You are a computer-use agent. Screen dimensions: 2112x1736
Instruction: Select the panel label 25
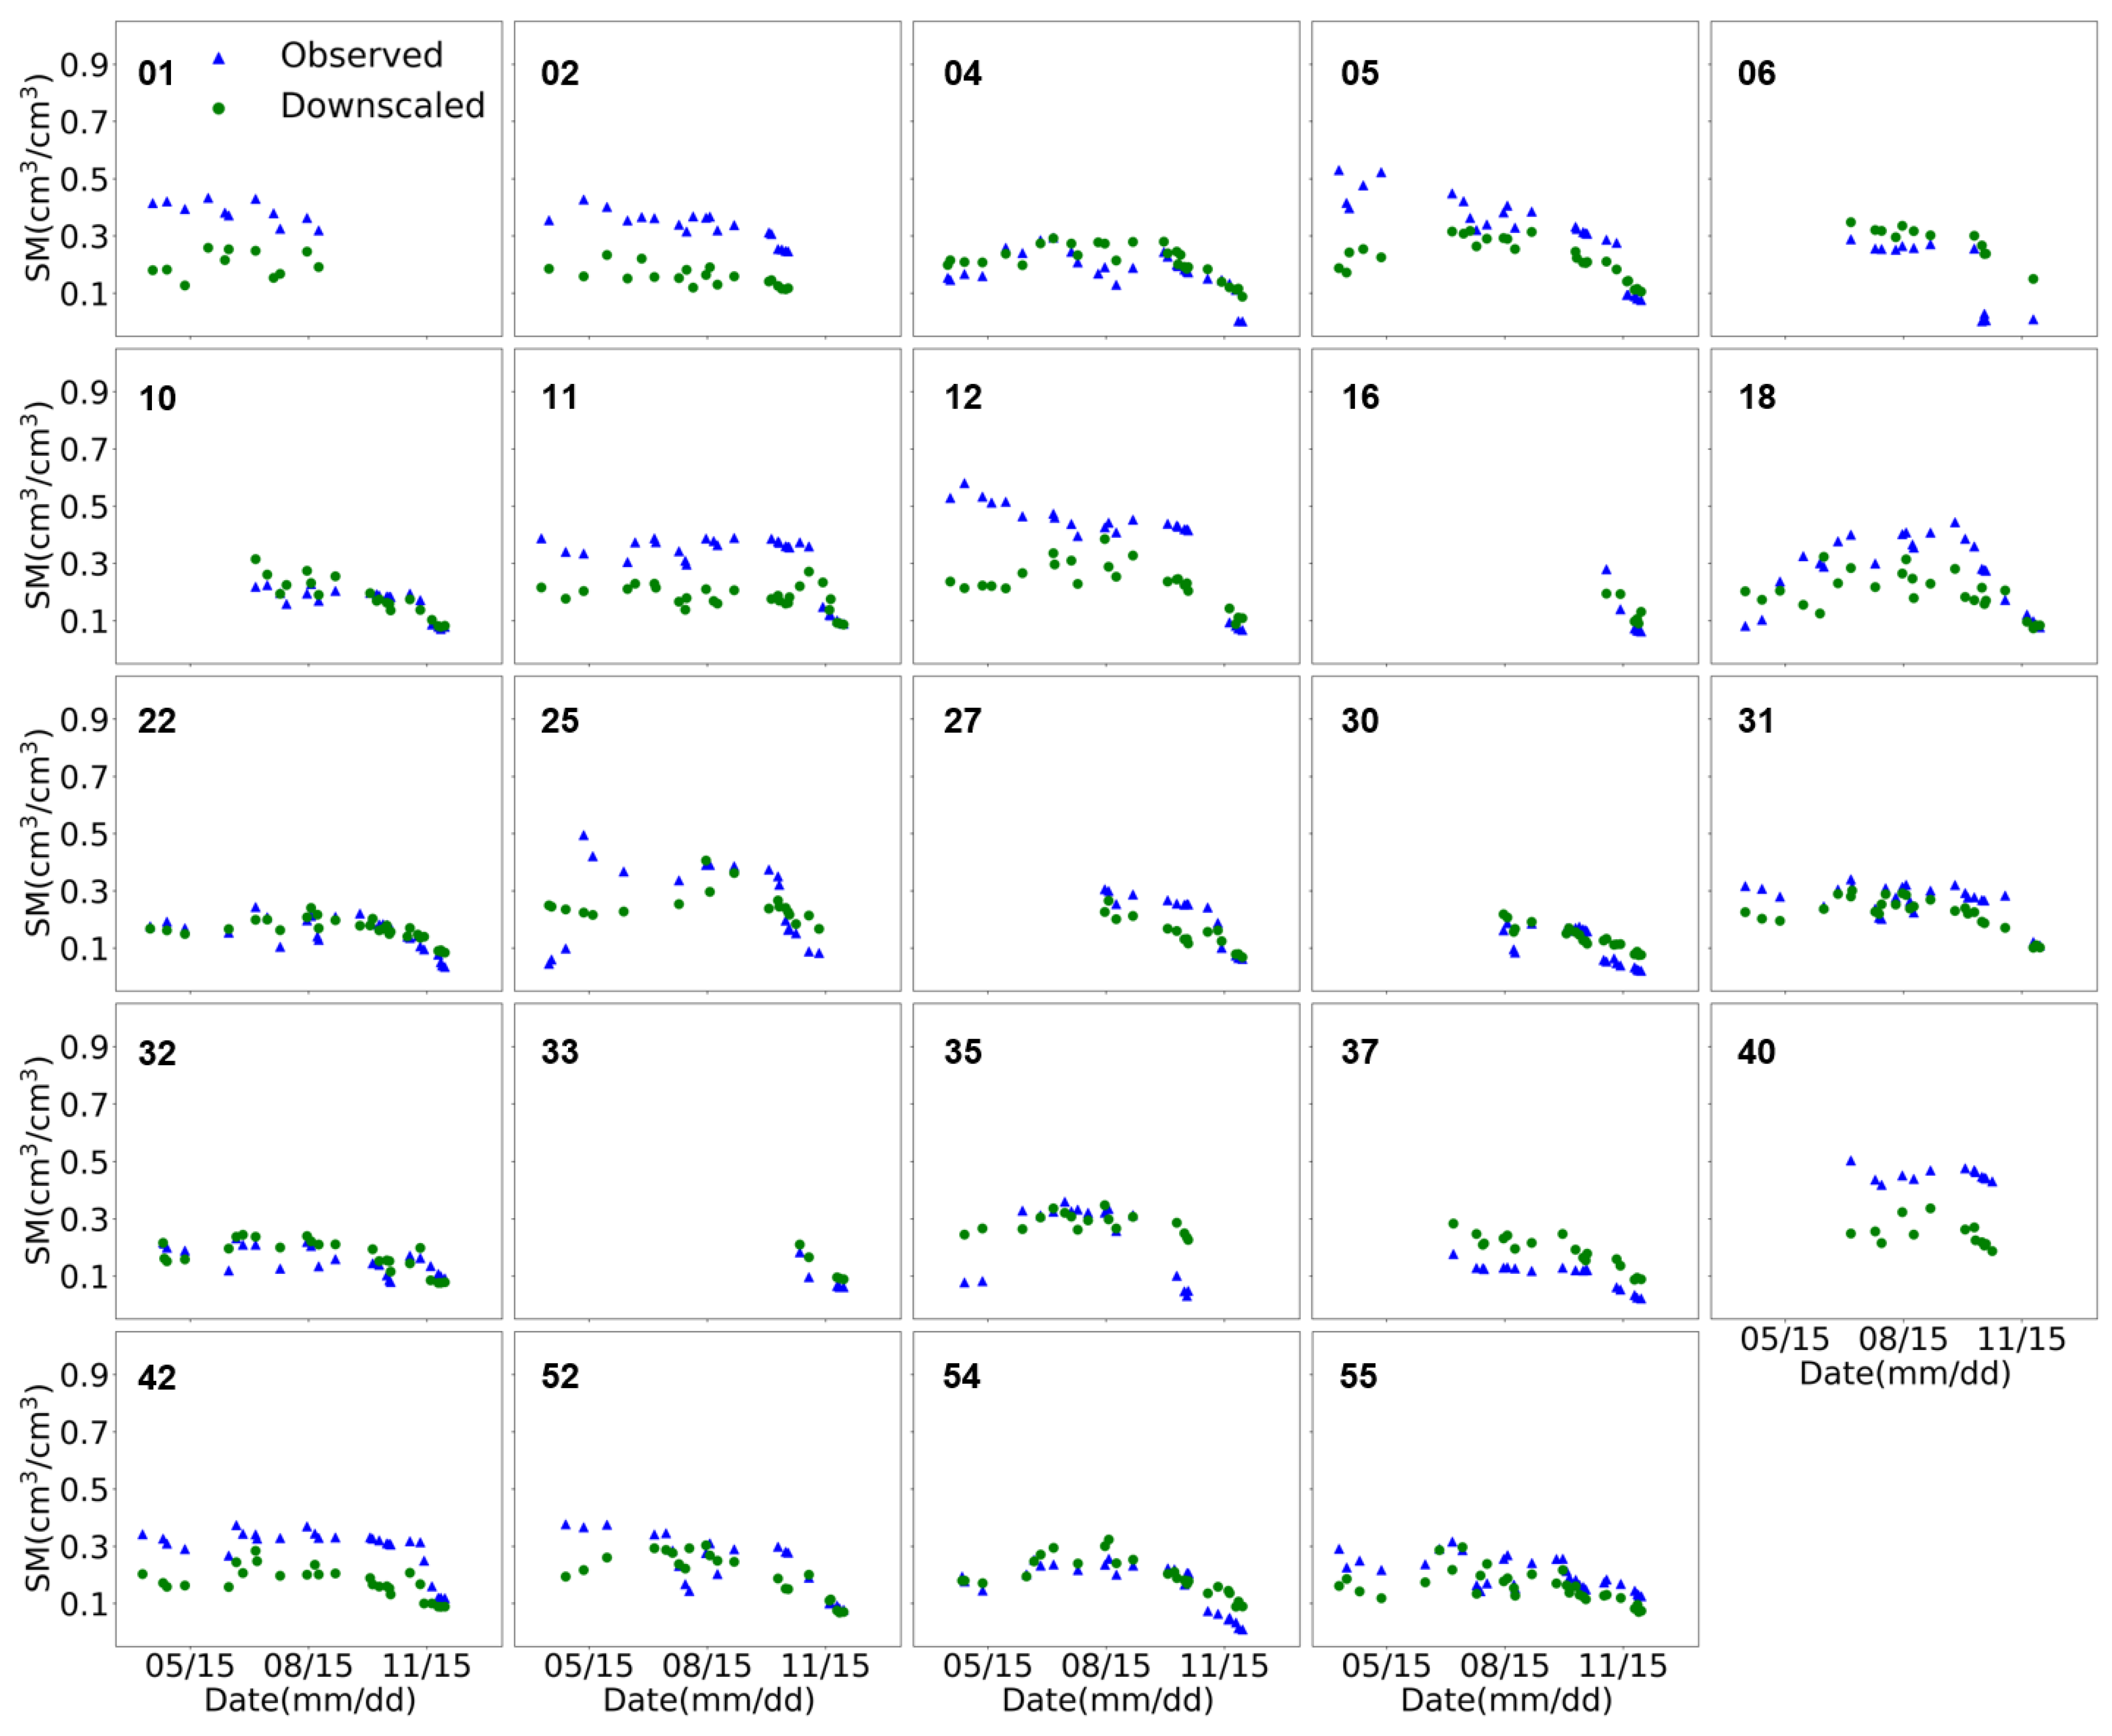pyautogui.click(x=559, y=721)
